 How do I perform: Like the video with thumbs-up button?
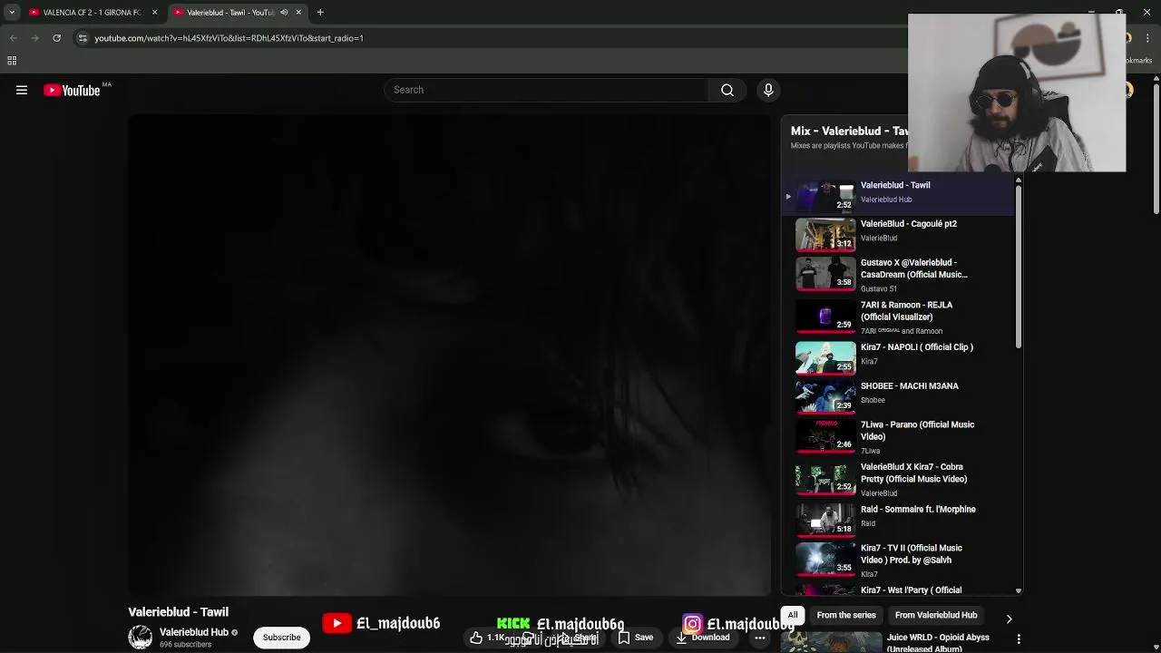[486, 638]
